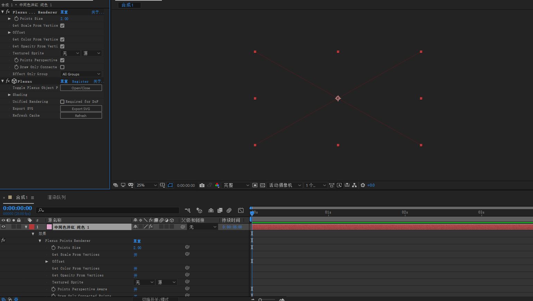Click the always preview this view icon
The width and height of the screenshot is (533, 301).
(x=116, y=185)
